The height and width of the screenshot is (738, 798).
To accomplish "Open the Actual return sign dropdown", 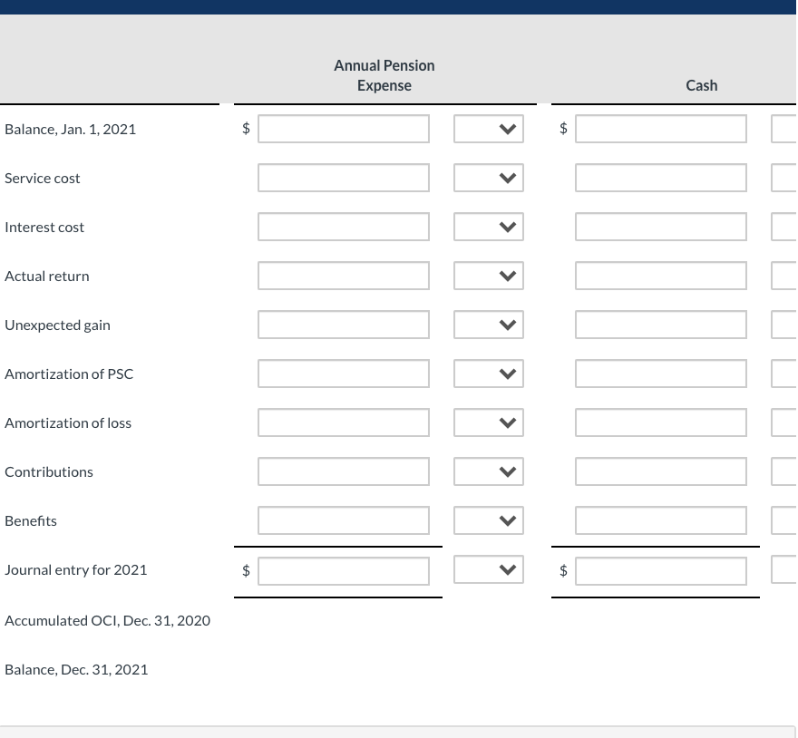I will 489,275.
